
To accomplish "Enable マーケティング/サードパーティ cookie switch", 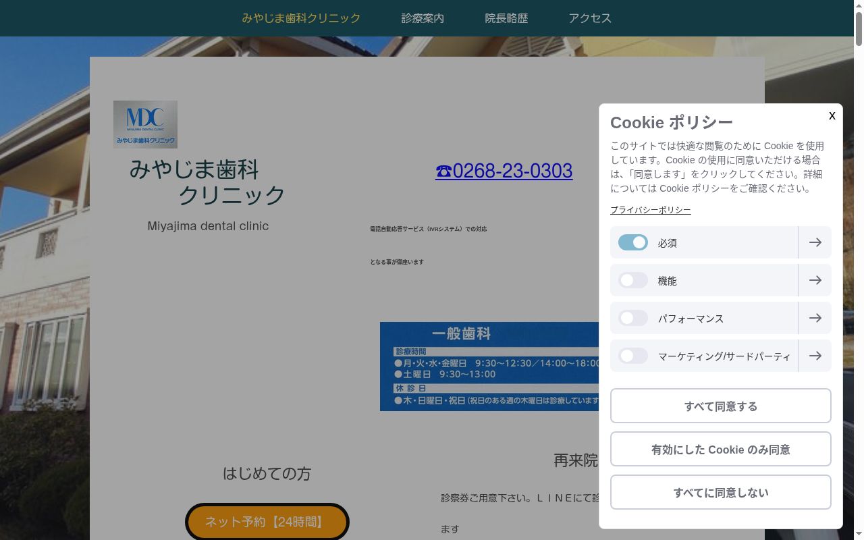I will click(633, 356).
